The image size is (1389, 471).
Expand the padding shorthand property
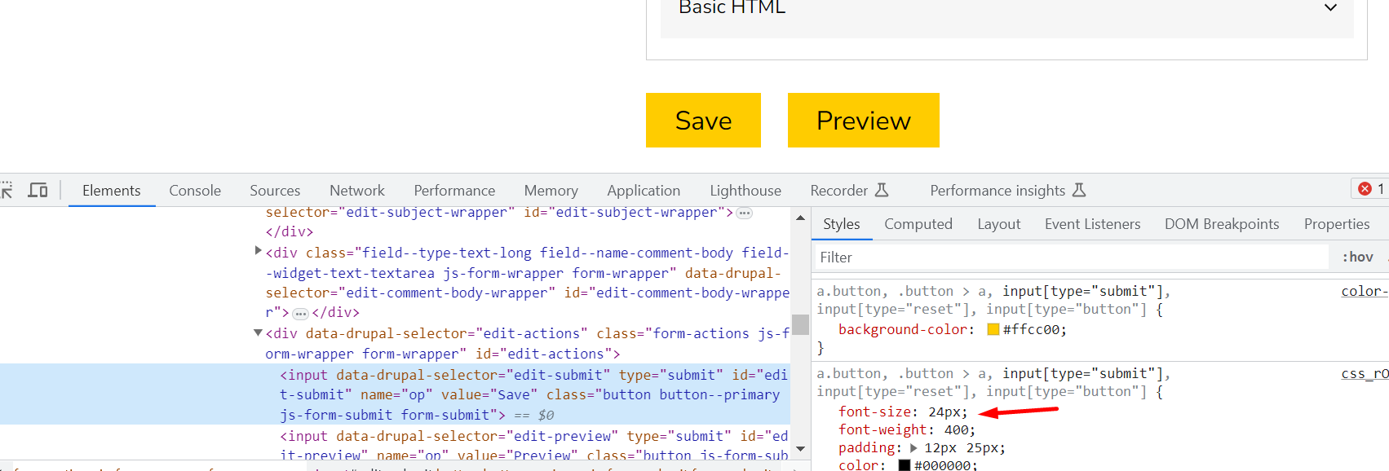coord(913,448)
